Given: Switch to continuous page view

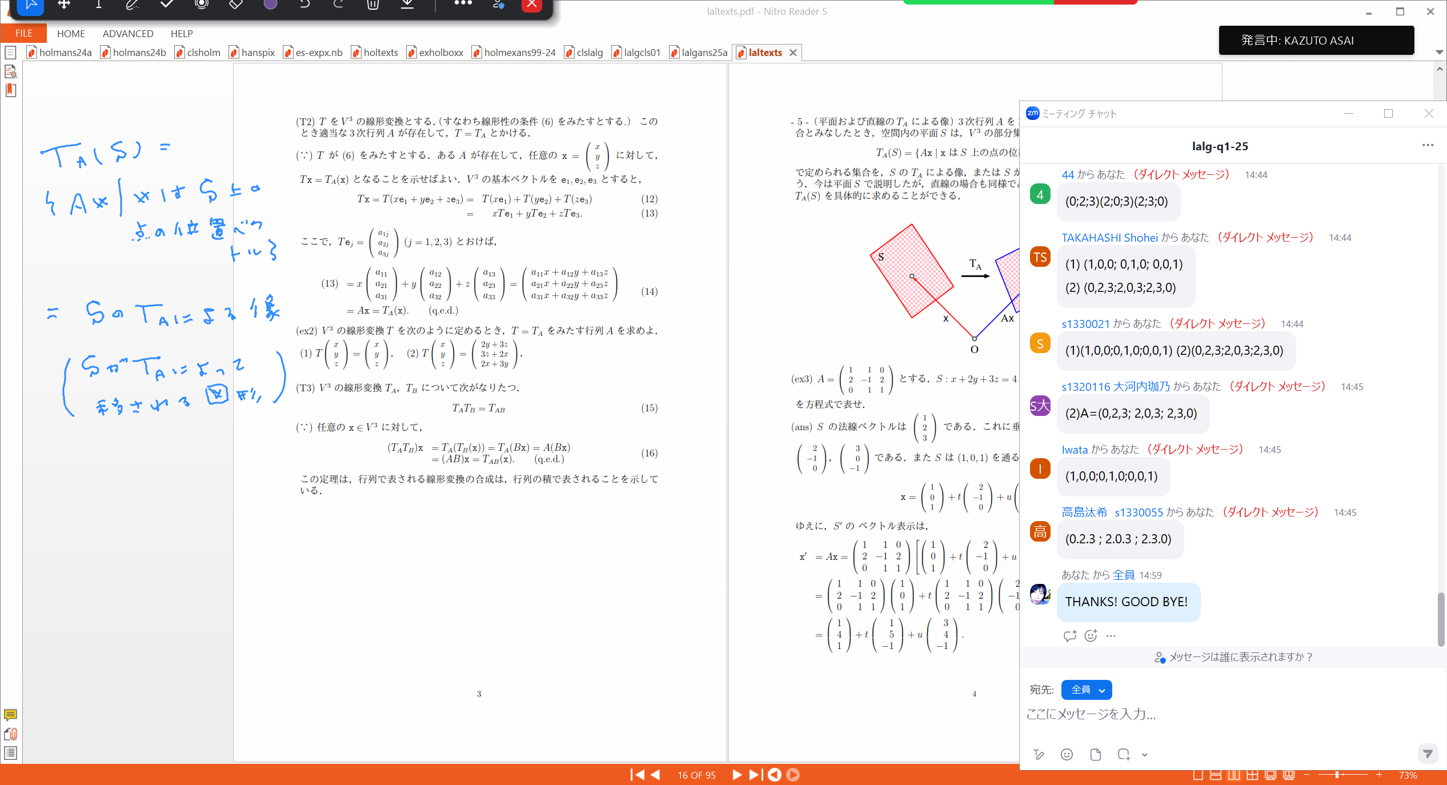Looking at the screenshot, I should [x=1216, y=775].
